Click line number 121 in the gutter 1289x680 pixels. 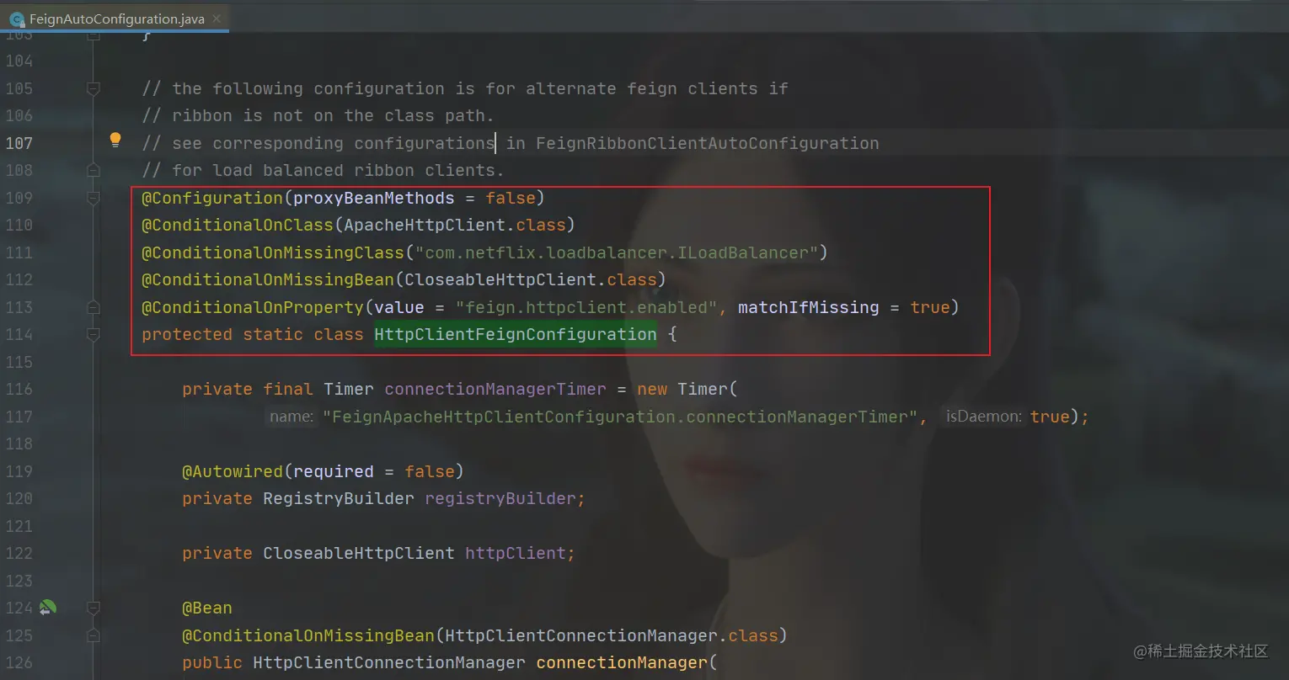pos(19,526)
